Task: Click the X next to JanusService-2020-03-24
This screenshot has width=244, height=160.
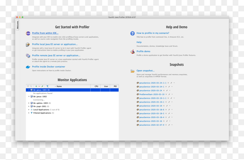Action: coord(164,90)
